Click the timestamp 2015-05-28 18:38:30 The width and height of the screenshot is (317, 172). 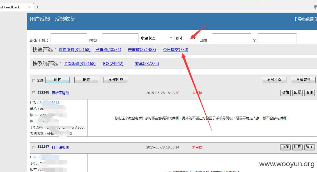(x=163, y=93)
